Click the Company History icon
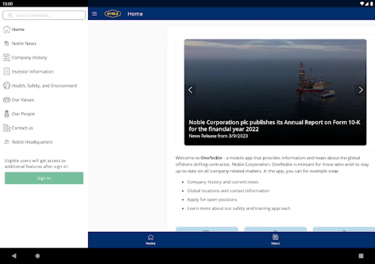375x264 pixels. (6, 57)
